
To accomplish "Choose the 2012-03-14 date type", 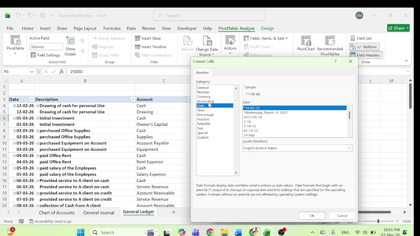I will coord(253,117).
